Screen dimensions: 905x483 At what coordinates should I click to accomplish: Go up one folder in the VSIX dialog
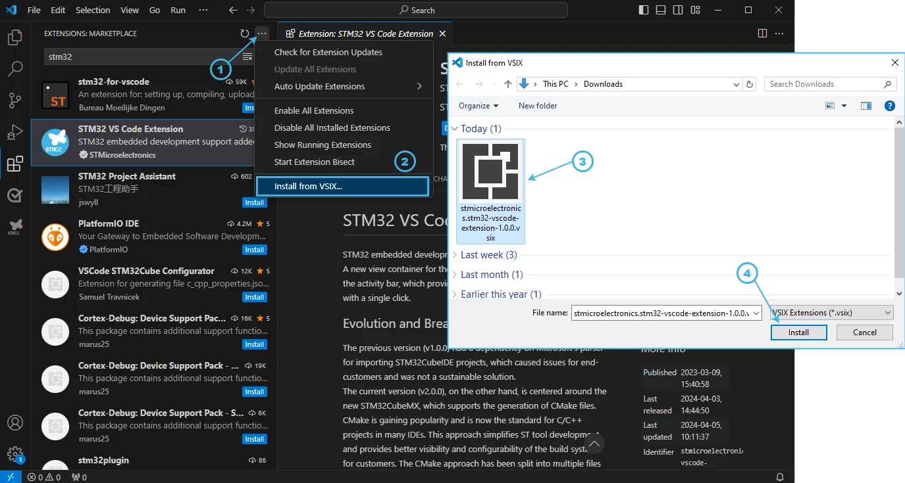point(507,84)
